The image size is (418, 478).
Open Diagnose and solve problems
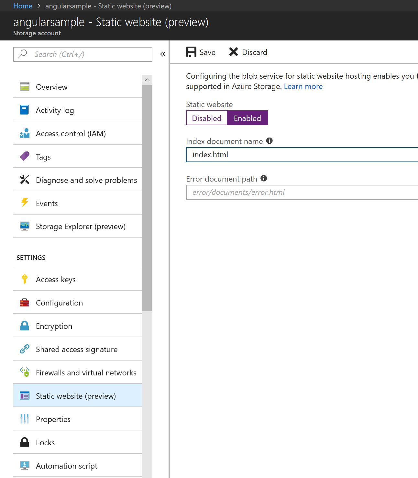coord(78,180)
